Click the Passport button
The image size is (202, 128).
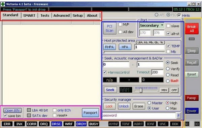[91, 113]
